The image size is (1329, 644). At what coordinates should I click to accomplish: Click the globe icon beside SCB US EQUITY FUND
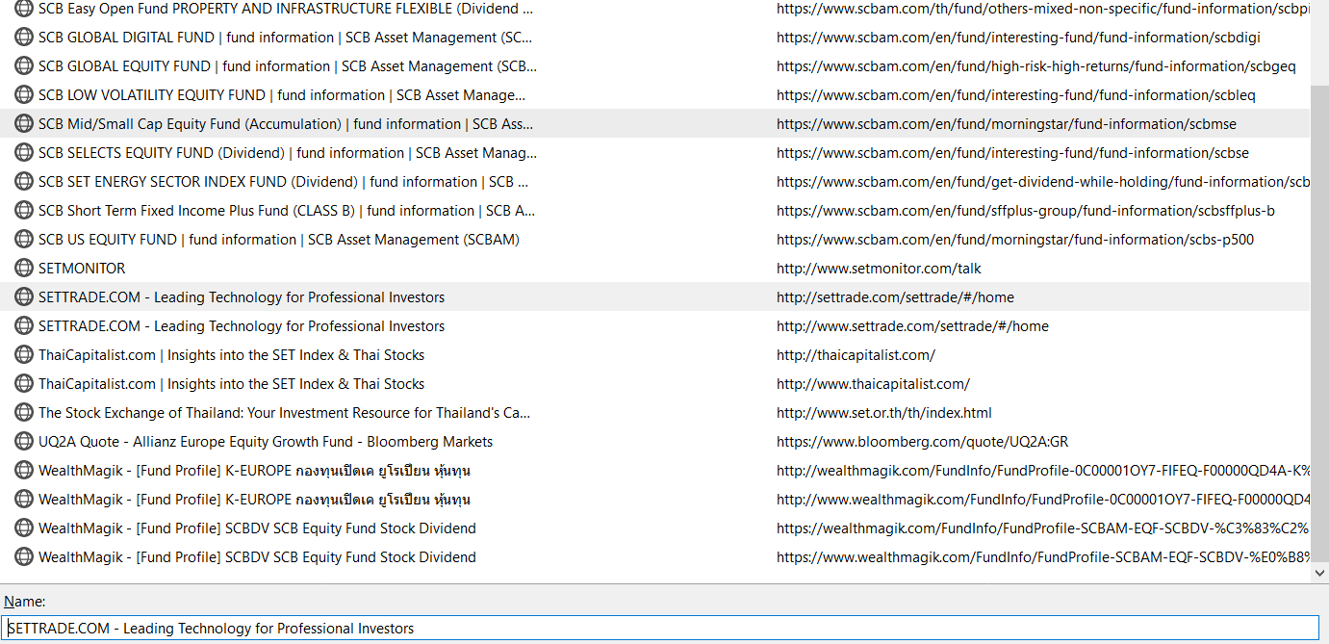pyautogui.click(x=24, y=240)
